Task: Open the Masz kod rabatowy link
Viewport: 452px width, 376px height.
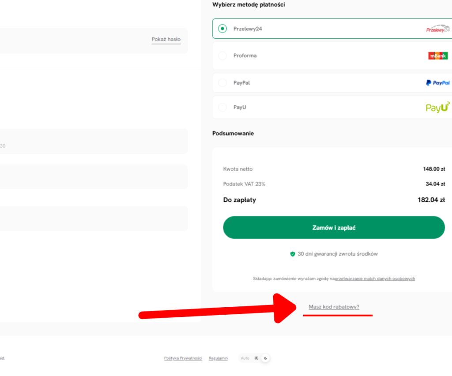Action: 334,307
